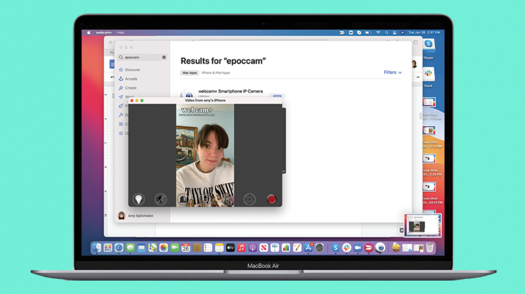This screenshot has width=525, height=294.
Task: Open Spotlight search in menu bar
Action: (386, 32)
